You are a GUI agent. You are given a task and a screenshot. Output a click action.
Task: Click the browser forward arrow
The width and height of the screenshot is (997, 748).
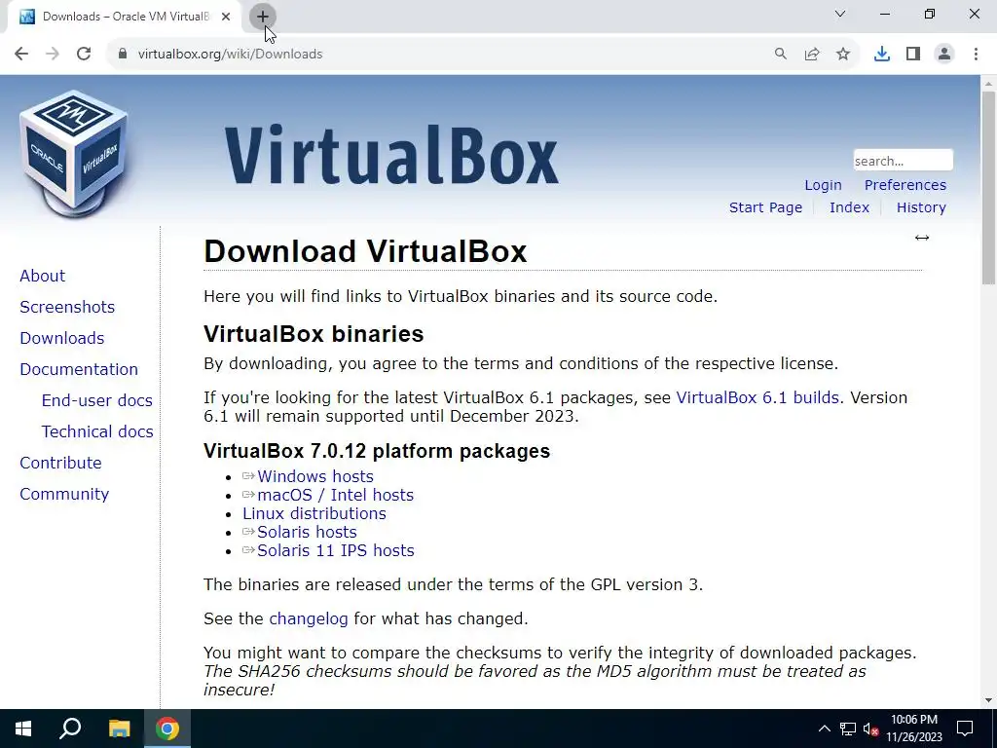click(53, 55)
